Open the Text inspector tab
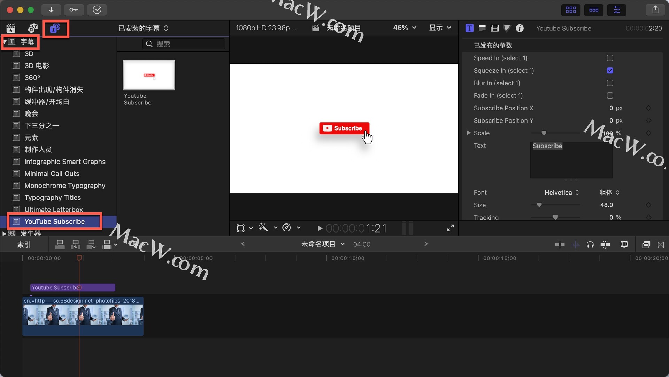This screenshot has width=669, height=377. click(482, 28)
